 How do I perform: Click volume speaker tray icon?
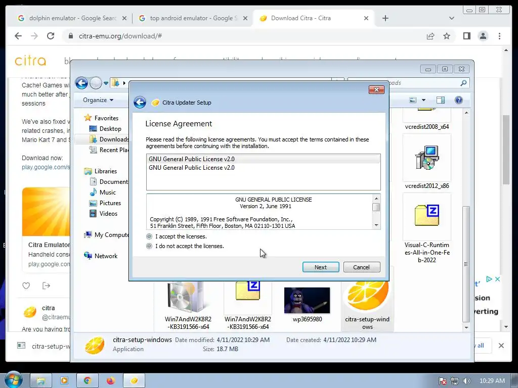pos(466,381)
